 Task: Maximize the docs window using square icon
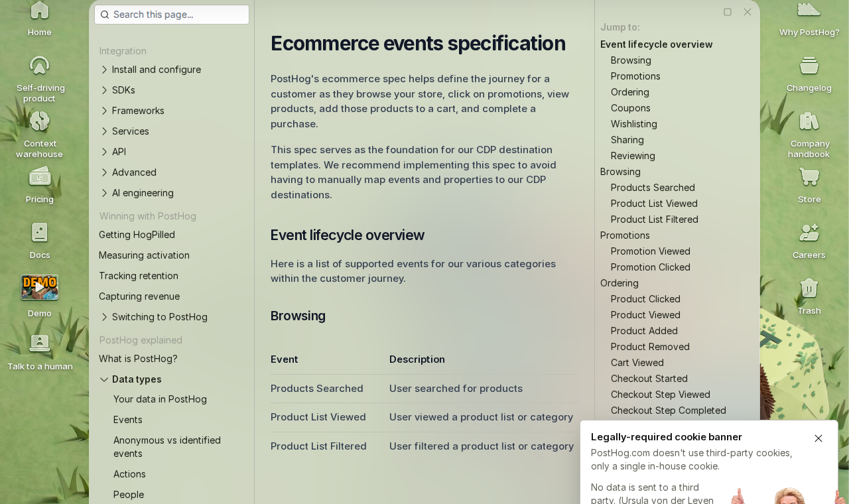click(x=728, y=12)
